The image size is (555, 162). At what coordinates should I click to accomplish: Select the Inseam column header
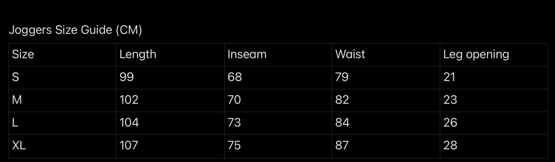point(247,54)
